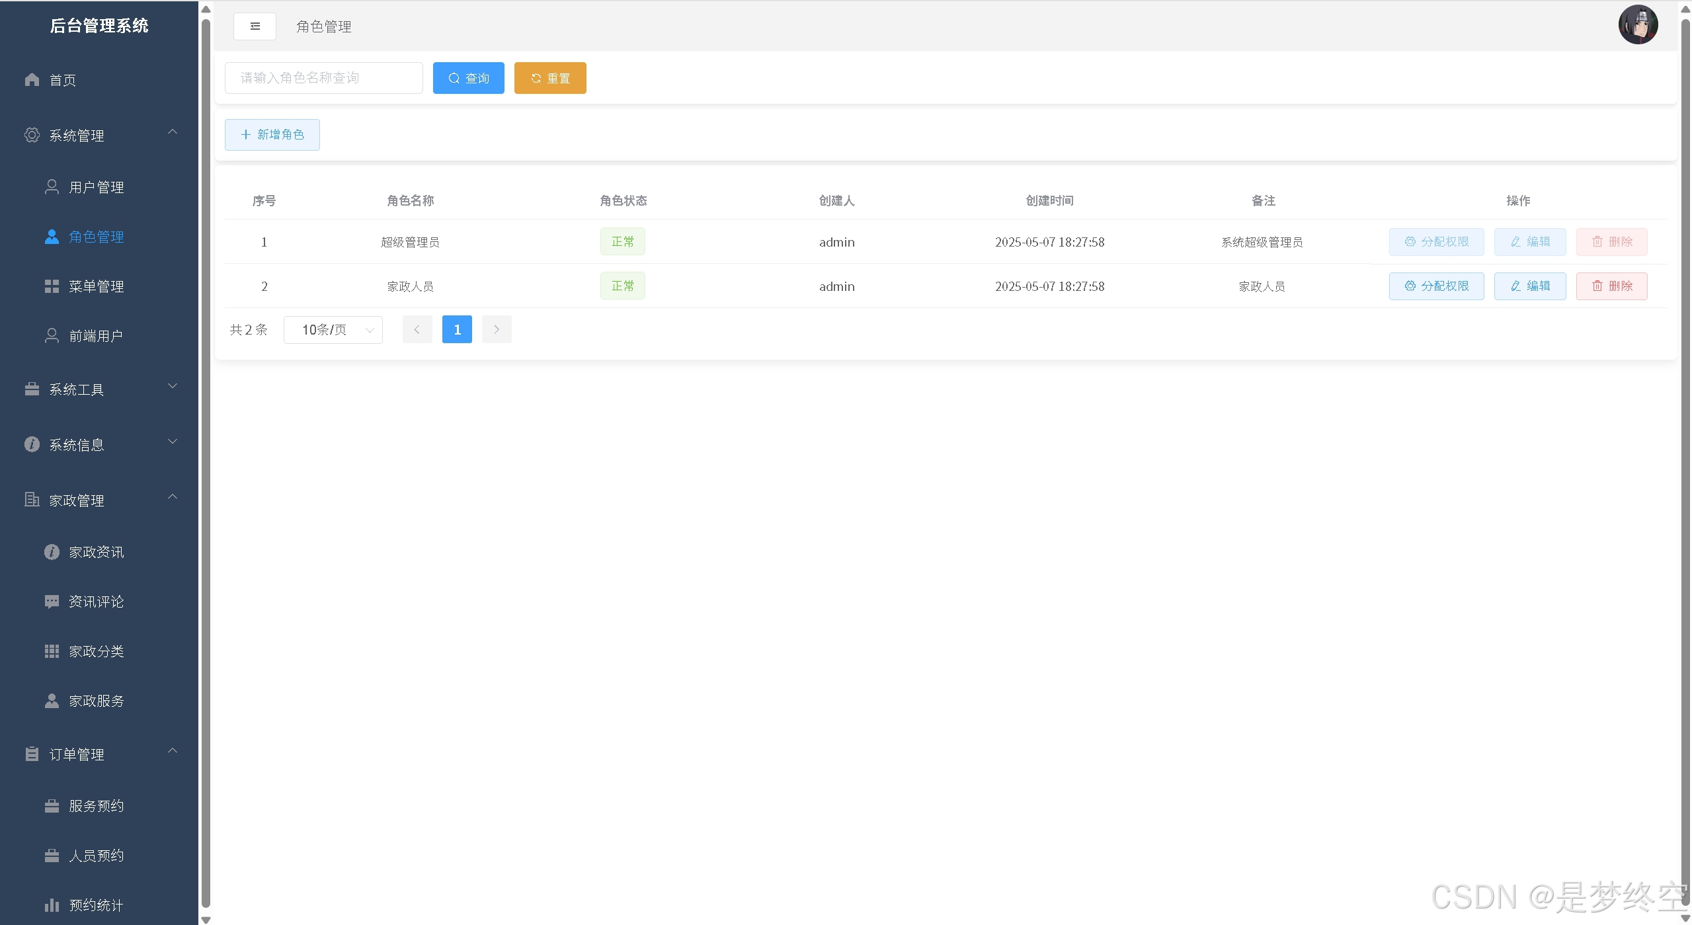Image resolution: width=1692 pixels, height=925 pixels.
Task: Open the user avatar in header
Action: [x=1637, y=25]
